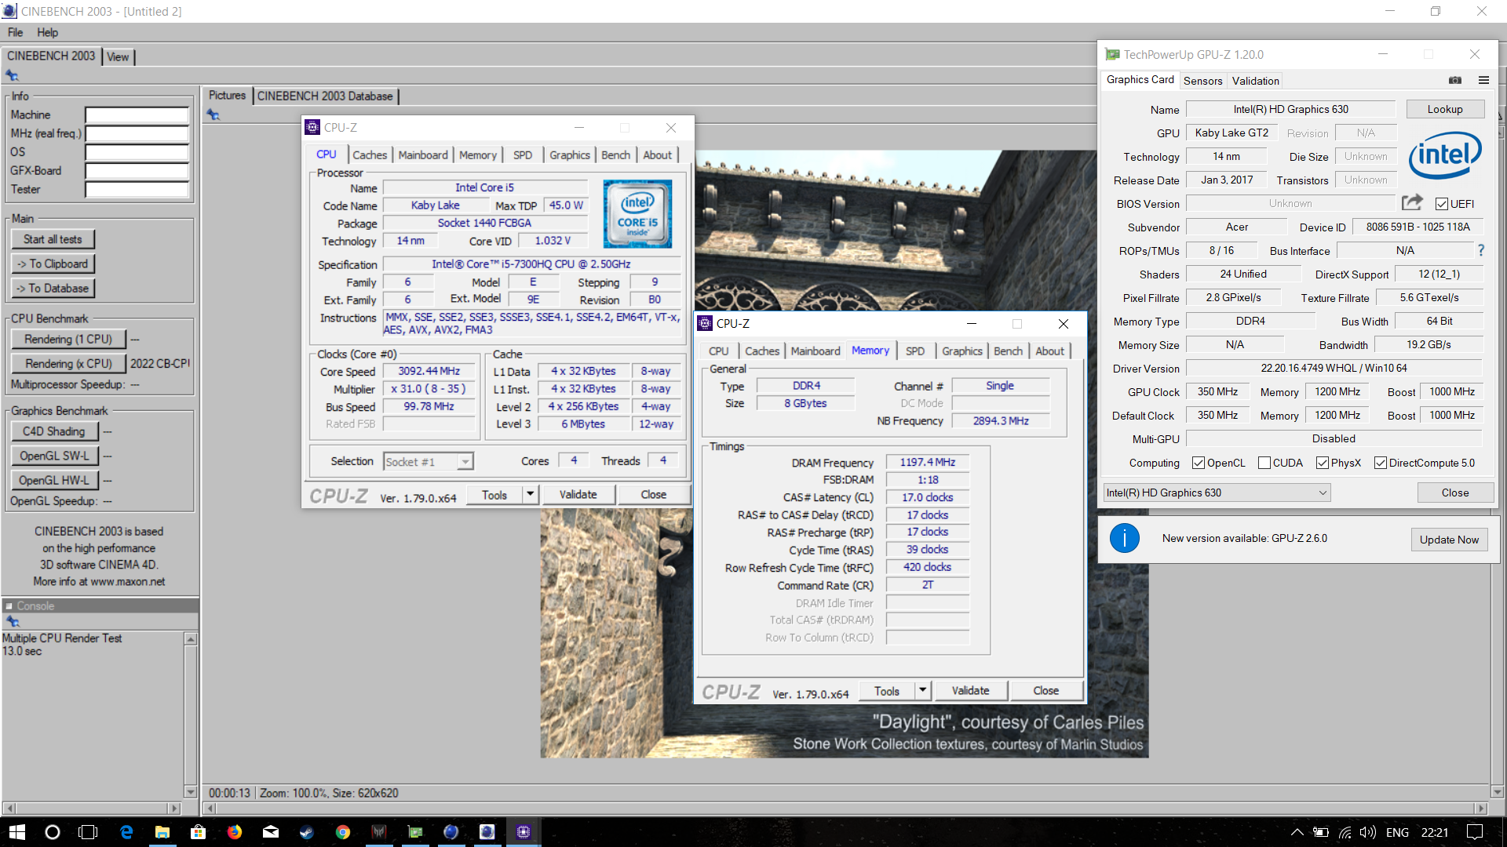Click the C4D Shading benchmark button
This screenshot has width=1507, height=847.
(x=54, y=431)
